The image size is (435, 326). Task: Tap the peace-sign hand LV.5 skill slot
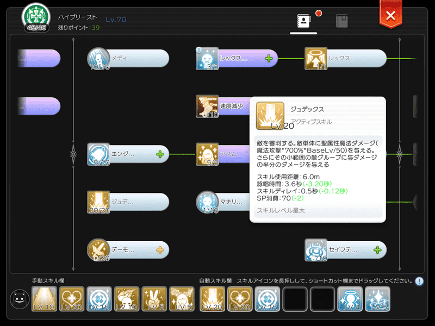click(154, 299)
